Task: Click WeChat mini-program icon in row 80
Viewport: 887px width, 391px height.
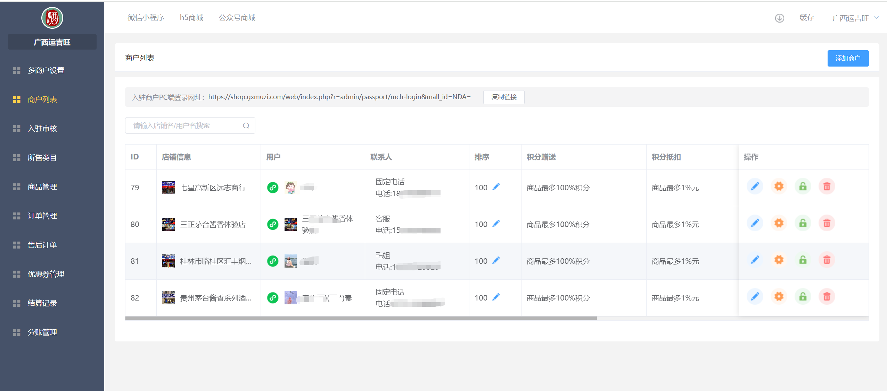Action: [x=273, y=224]
